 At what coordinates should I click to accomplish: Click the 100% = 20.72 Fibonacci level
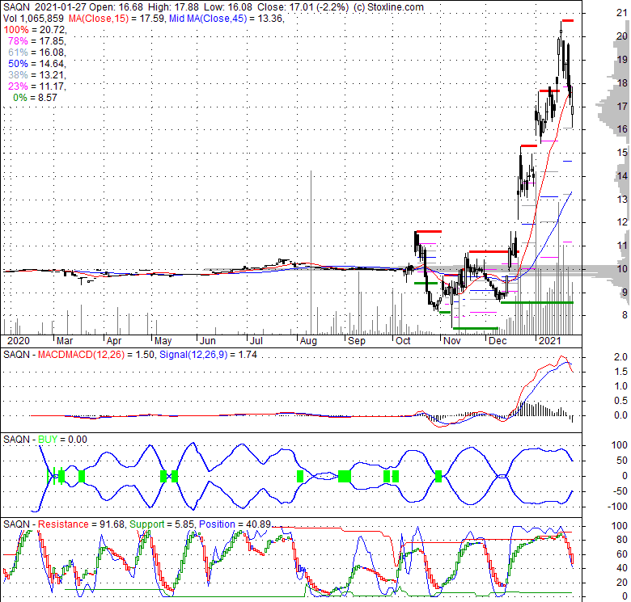pos(35,30)
